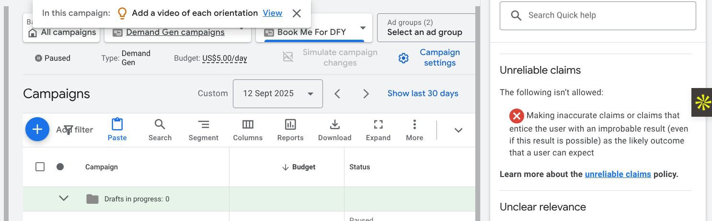Open the Segment menu
712x221 pixels.
(204, 130)
